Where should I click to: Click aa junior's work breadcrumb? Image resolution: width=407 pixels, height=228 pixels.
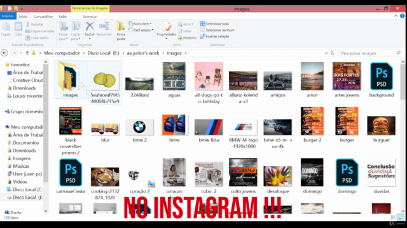pos(142,53)
